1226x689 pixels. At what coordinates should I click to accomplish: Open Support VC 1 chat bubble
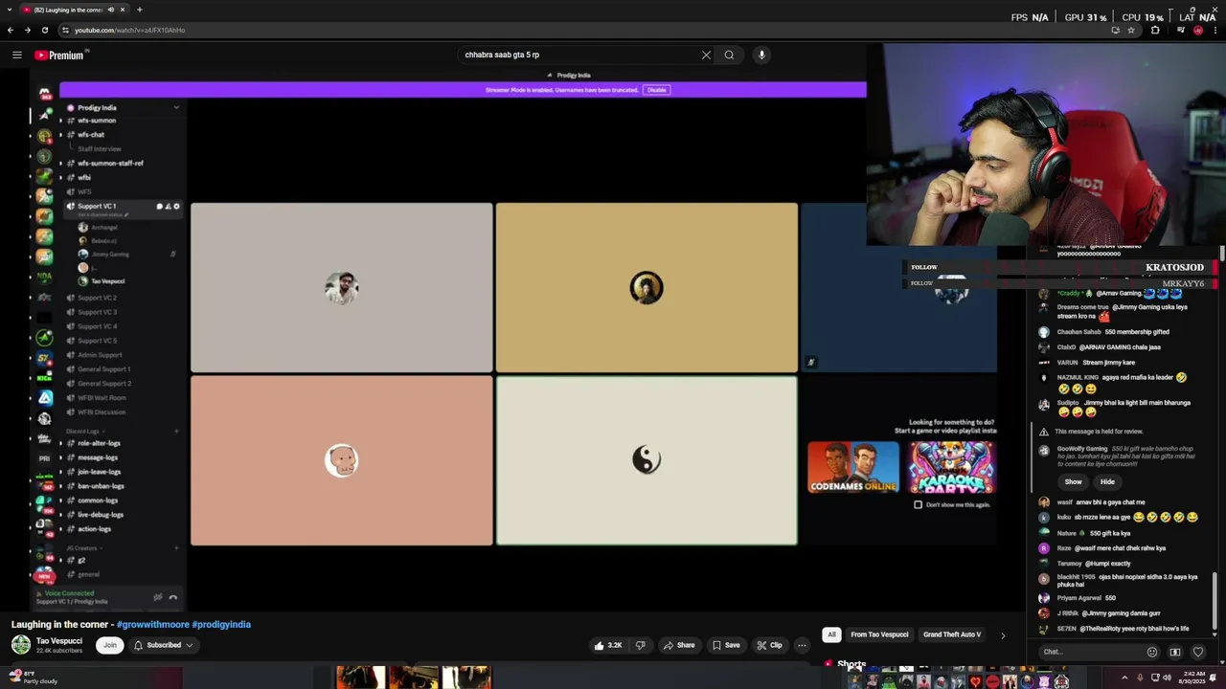159,206
